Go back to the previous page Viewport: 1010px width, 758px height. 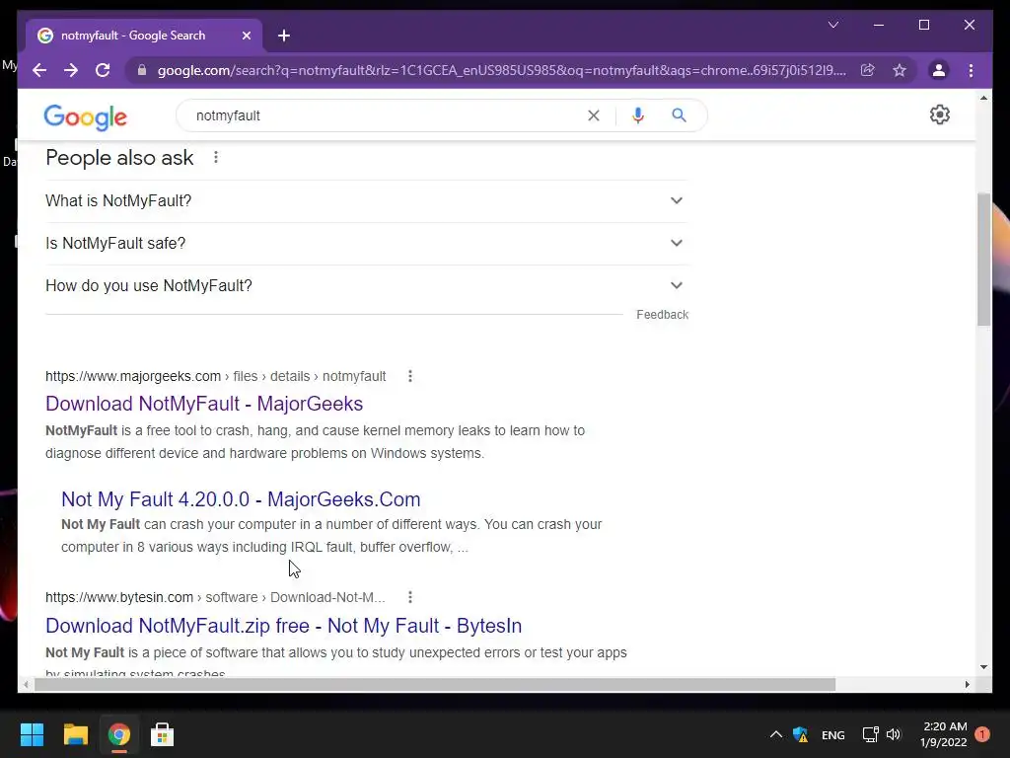click(39, 70)
